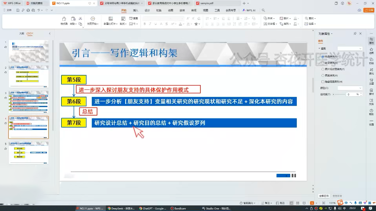
Task: Enable hide background graphics checkbox
Action: 323,82
